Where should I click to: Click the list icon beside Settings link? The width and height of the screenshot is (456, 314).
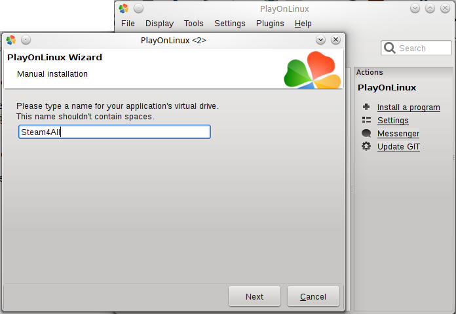pos(366,120)
